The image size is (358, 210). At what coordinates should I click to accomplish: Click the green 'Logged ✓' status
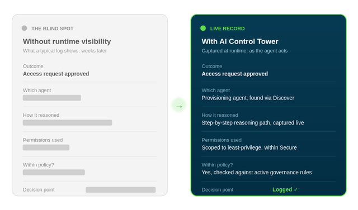click(285, 189)
